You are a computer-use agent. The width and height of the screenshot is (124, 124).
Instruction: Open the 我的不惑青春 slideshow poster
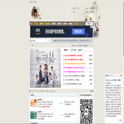pyautogui.click(x=45, y=68)
